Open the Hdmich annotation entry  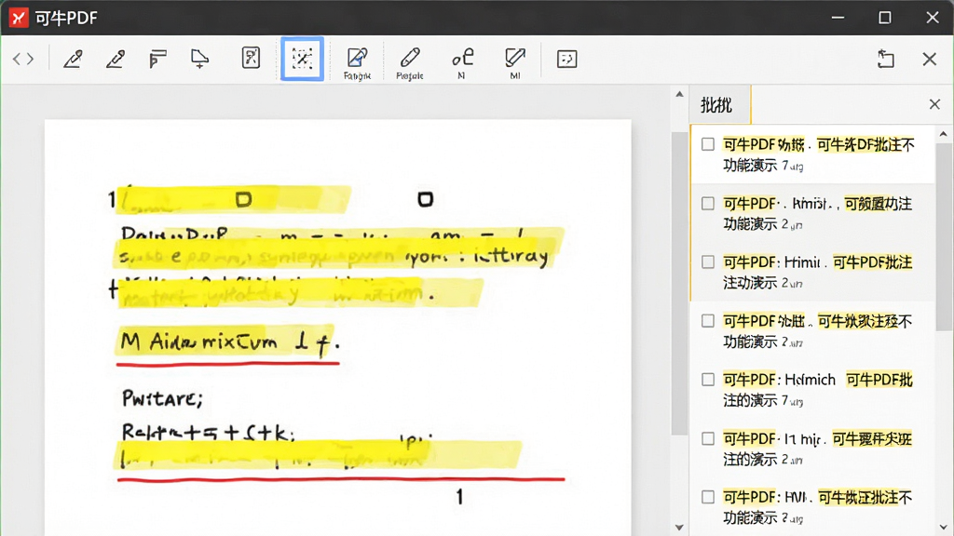click(x=812, y=390)
